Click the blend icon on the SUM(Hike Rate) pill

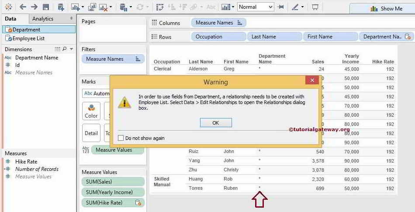[138, 203]
